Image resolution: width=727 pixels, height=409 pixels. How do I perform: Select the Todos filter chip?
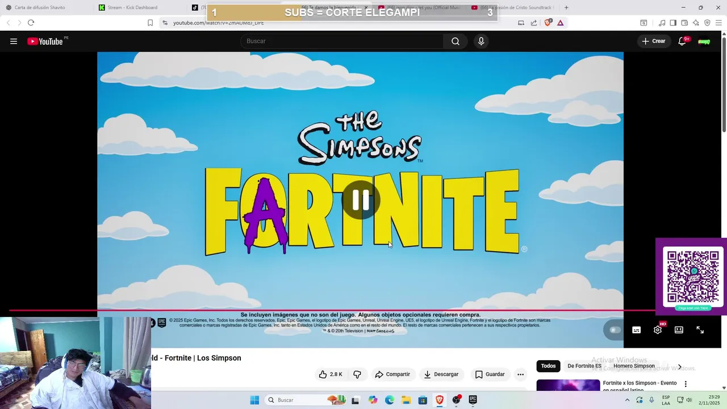coord(548,366)
